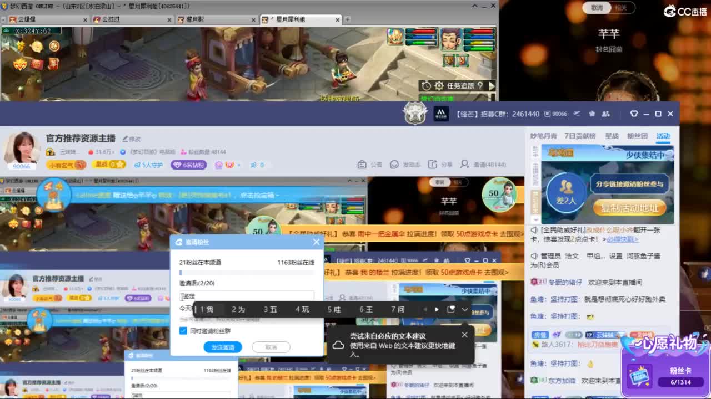Switch to 星战 tab in right panel
The image size is (711, 399).
pos(612,136)
